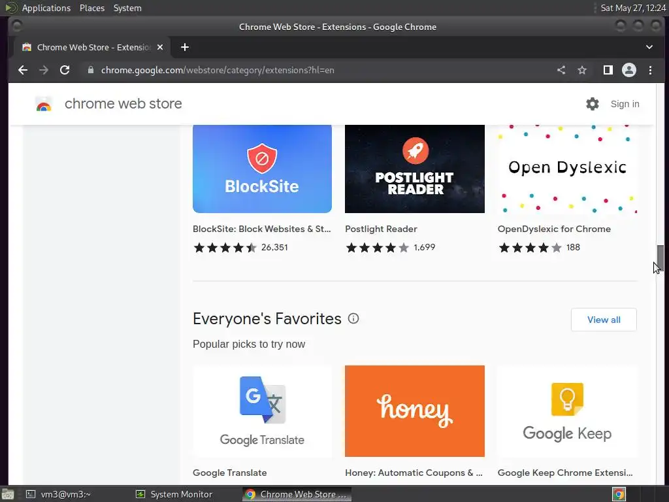
Task: Click the Postlight Reader title text
Action: (x=381, y=229)
